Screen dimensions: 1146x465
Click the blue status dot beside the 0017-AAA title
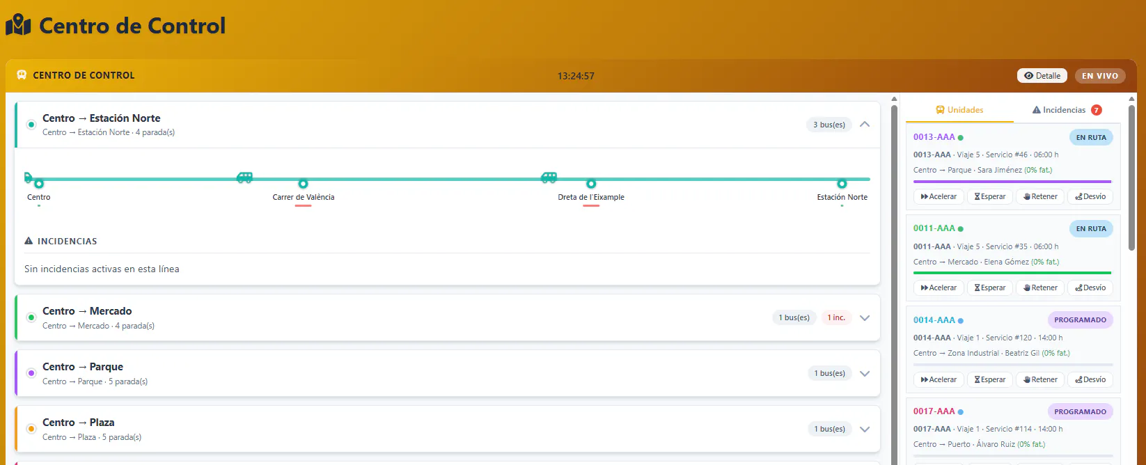click(961, 412)
